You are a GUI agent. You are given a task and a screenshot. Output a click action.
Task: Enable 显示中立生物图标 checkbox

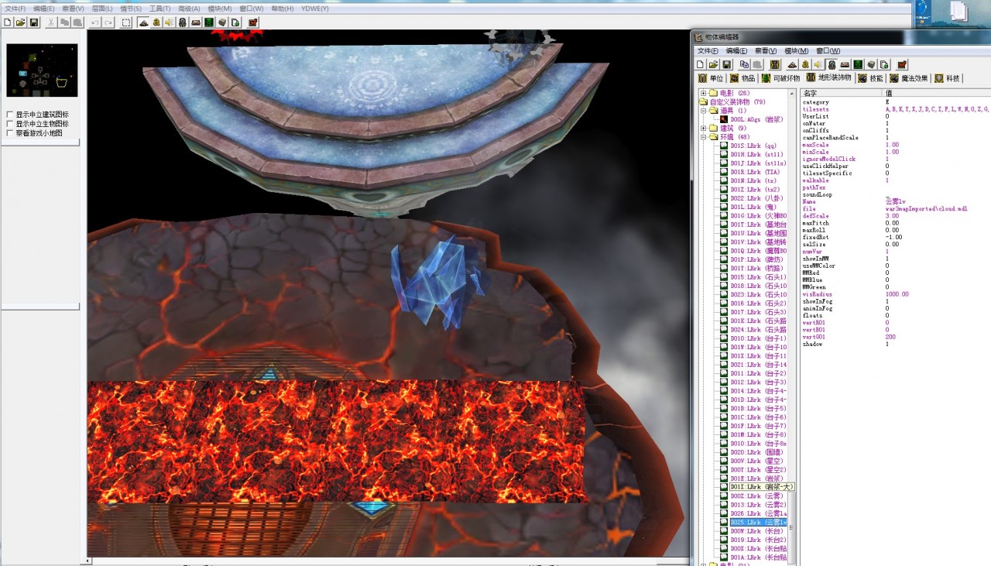tap(9, 124)
